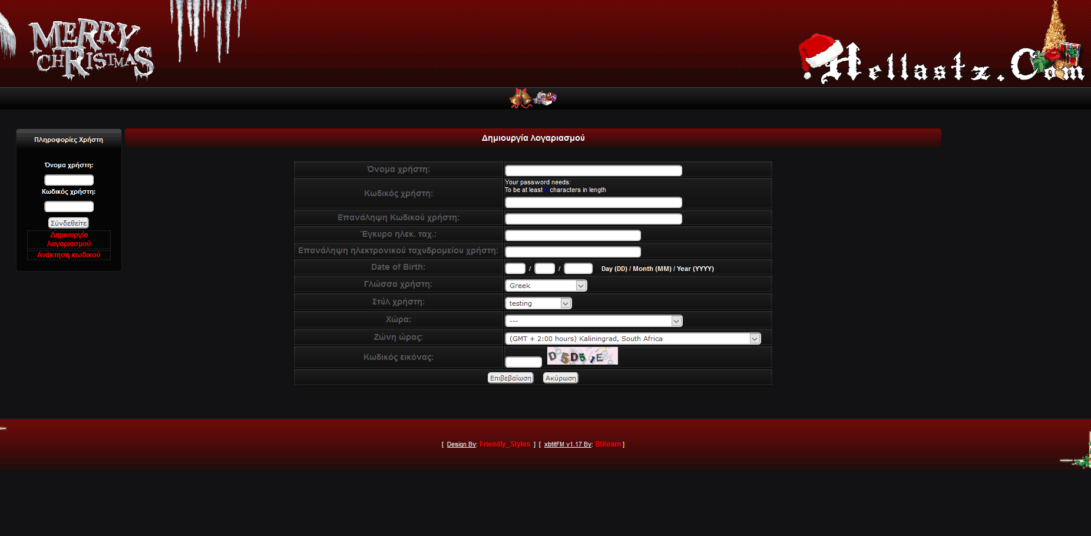Click the Σύνδεθείτε login button
Image resolution: width=1091 pixels, height=536 pixels.
pyautogui.click(x=68, y=223)
